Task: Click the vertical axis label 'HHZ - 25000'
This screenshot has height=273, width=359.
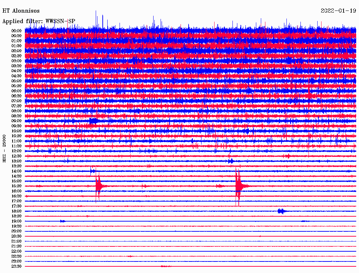Action: 4,148
